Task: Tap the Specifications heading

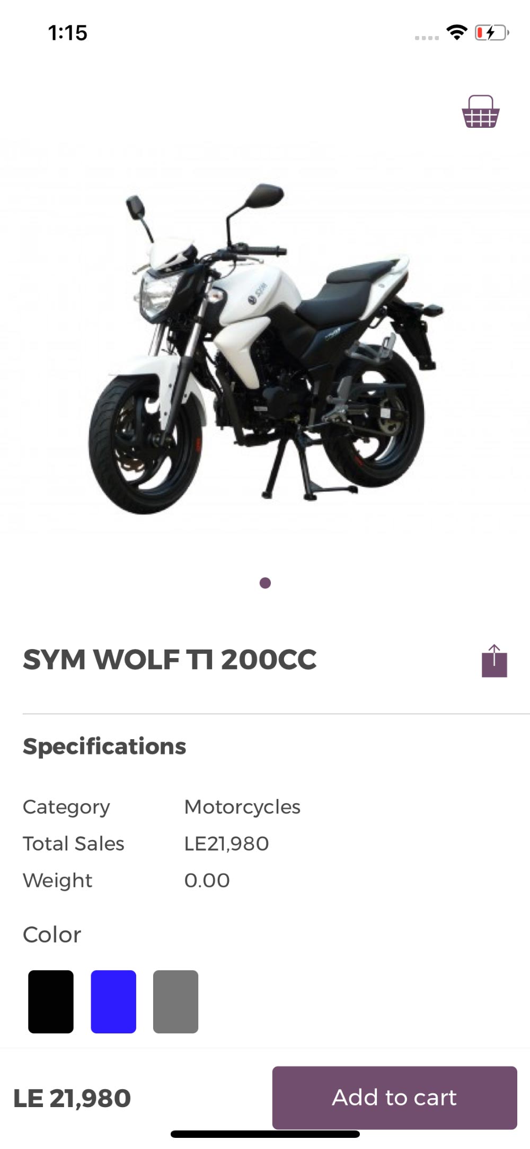Action: (x=104, y=747)
